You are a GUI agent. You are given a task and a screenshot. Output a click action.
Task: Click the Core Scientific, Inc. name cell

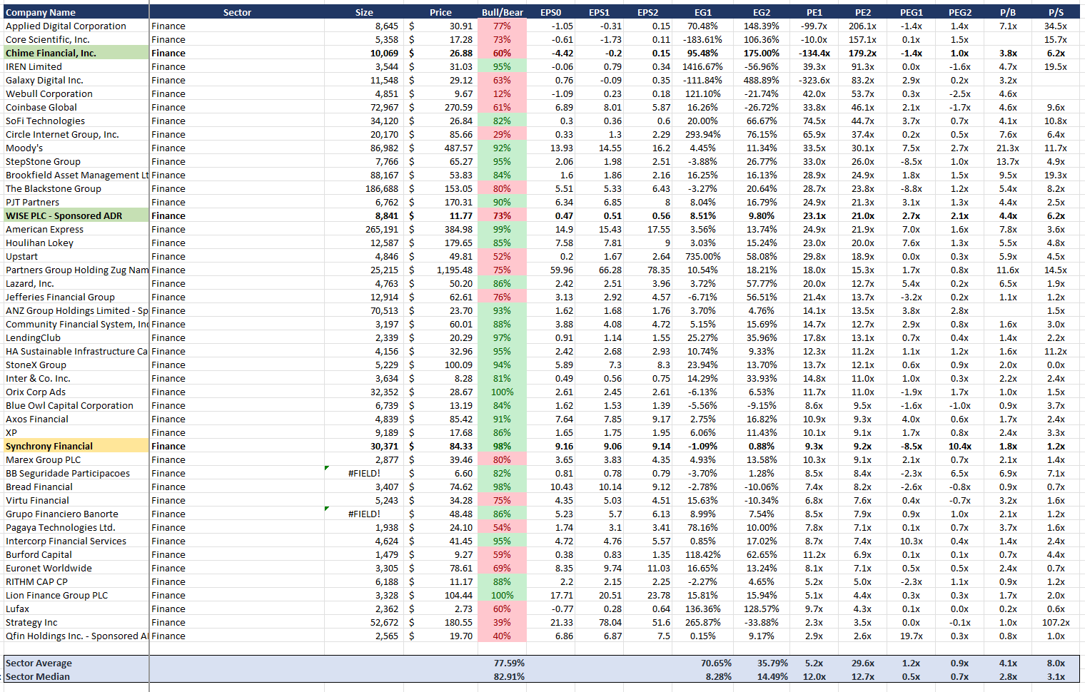pos(76,39)
